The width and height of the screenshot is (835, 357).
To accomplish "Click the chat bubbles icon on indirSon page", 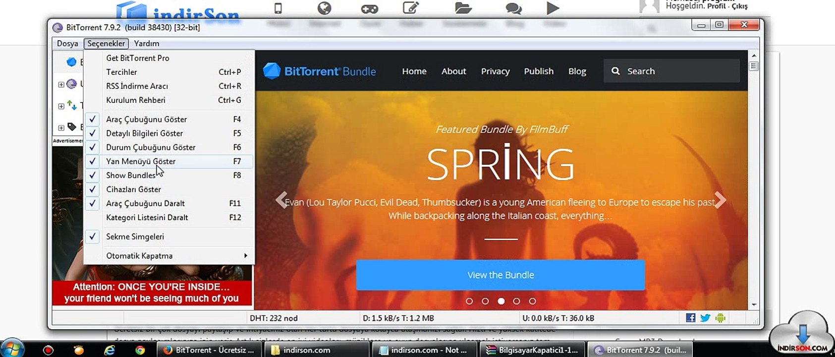I will point(513,8).
